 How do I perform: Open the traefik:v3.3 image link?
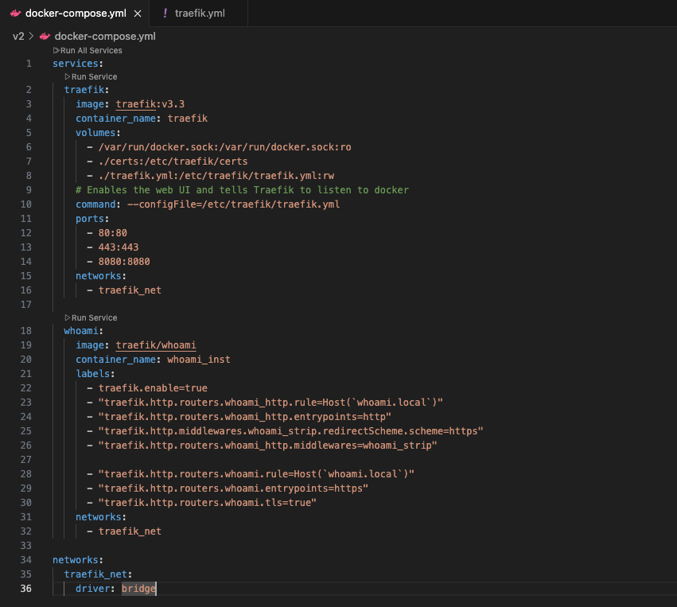pyautogui.click(x=150, y=104)
